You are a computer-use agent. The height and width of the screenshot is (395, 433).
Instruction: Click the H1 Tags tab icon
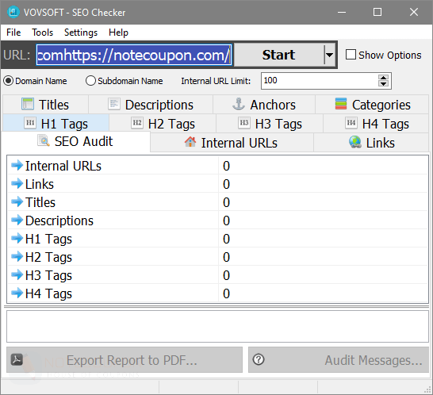click(x=30, y=123)
